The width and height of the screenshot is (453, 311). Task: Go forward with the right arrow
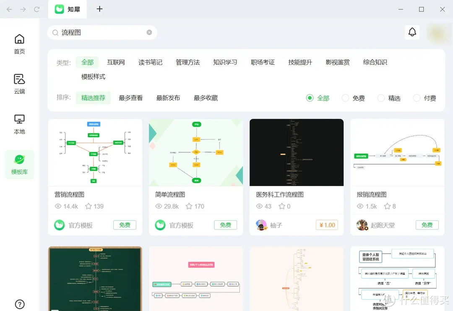[23, 9]
